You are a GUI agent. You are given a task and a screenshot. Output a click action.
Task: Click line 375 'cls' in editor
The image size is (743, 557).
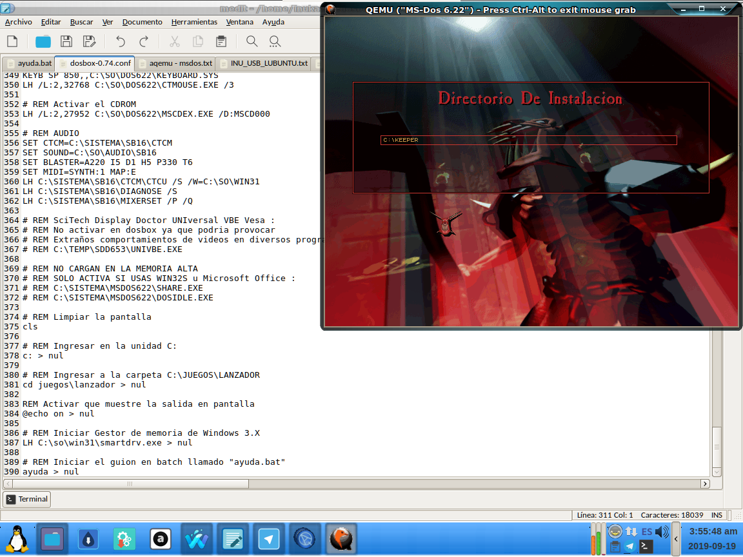pyautogui.click(x=30, y=327)
